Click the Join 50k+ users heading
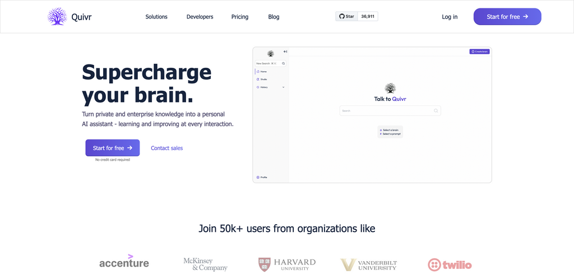 [x=287, y=229]
